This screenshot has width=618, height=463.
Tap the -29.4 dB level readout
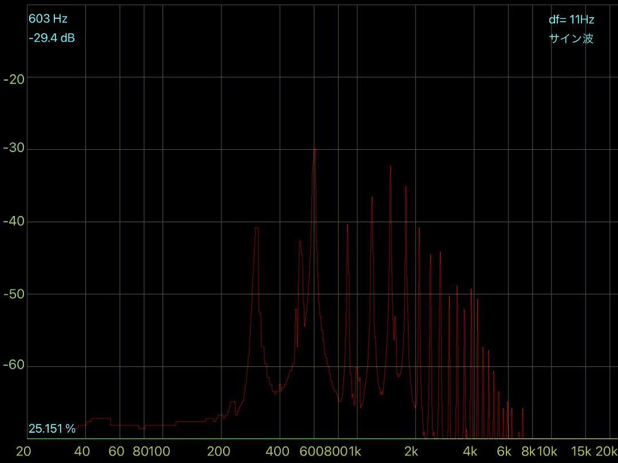pos(51,38)
